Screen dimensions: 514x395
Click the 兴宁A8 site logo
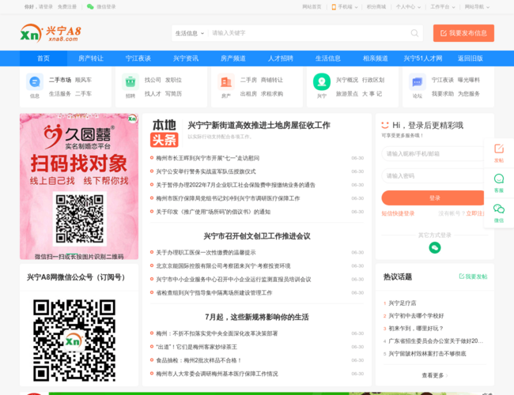(51, 33)
